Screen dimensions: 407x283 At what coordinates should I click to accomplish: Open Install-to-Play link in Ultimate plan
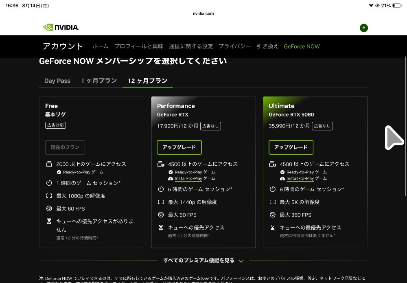300,178
